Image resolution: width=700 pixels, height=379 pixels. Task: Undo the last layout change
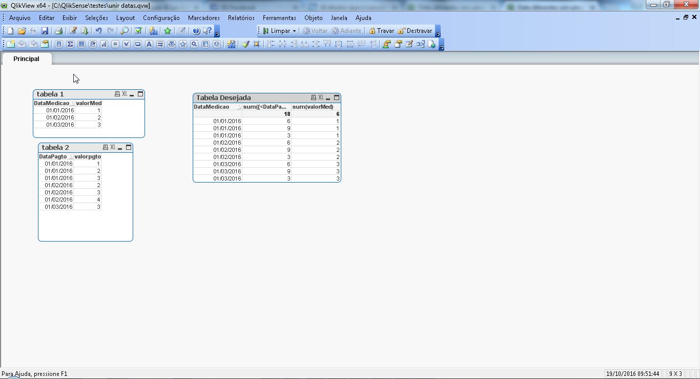coord(98,31)
